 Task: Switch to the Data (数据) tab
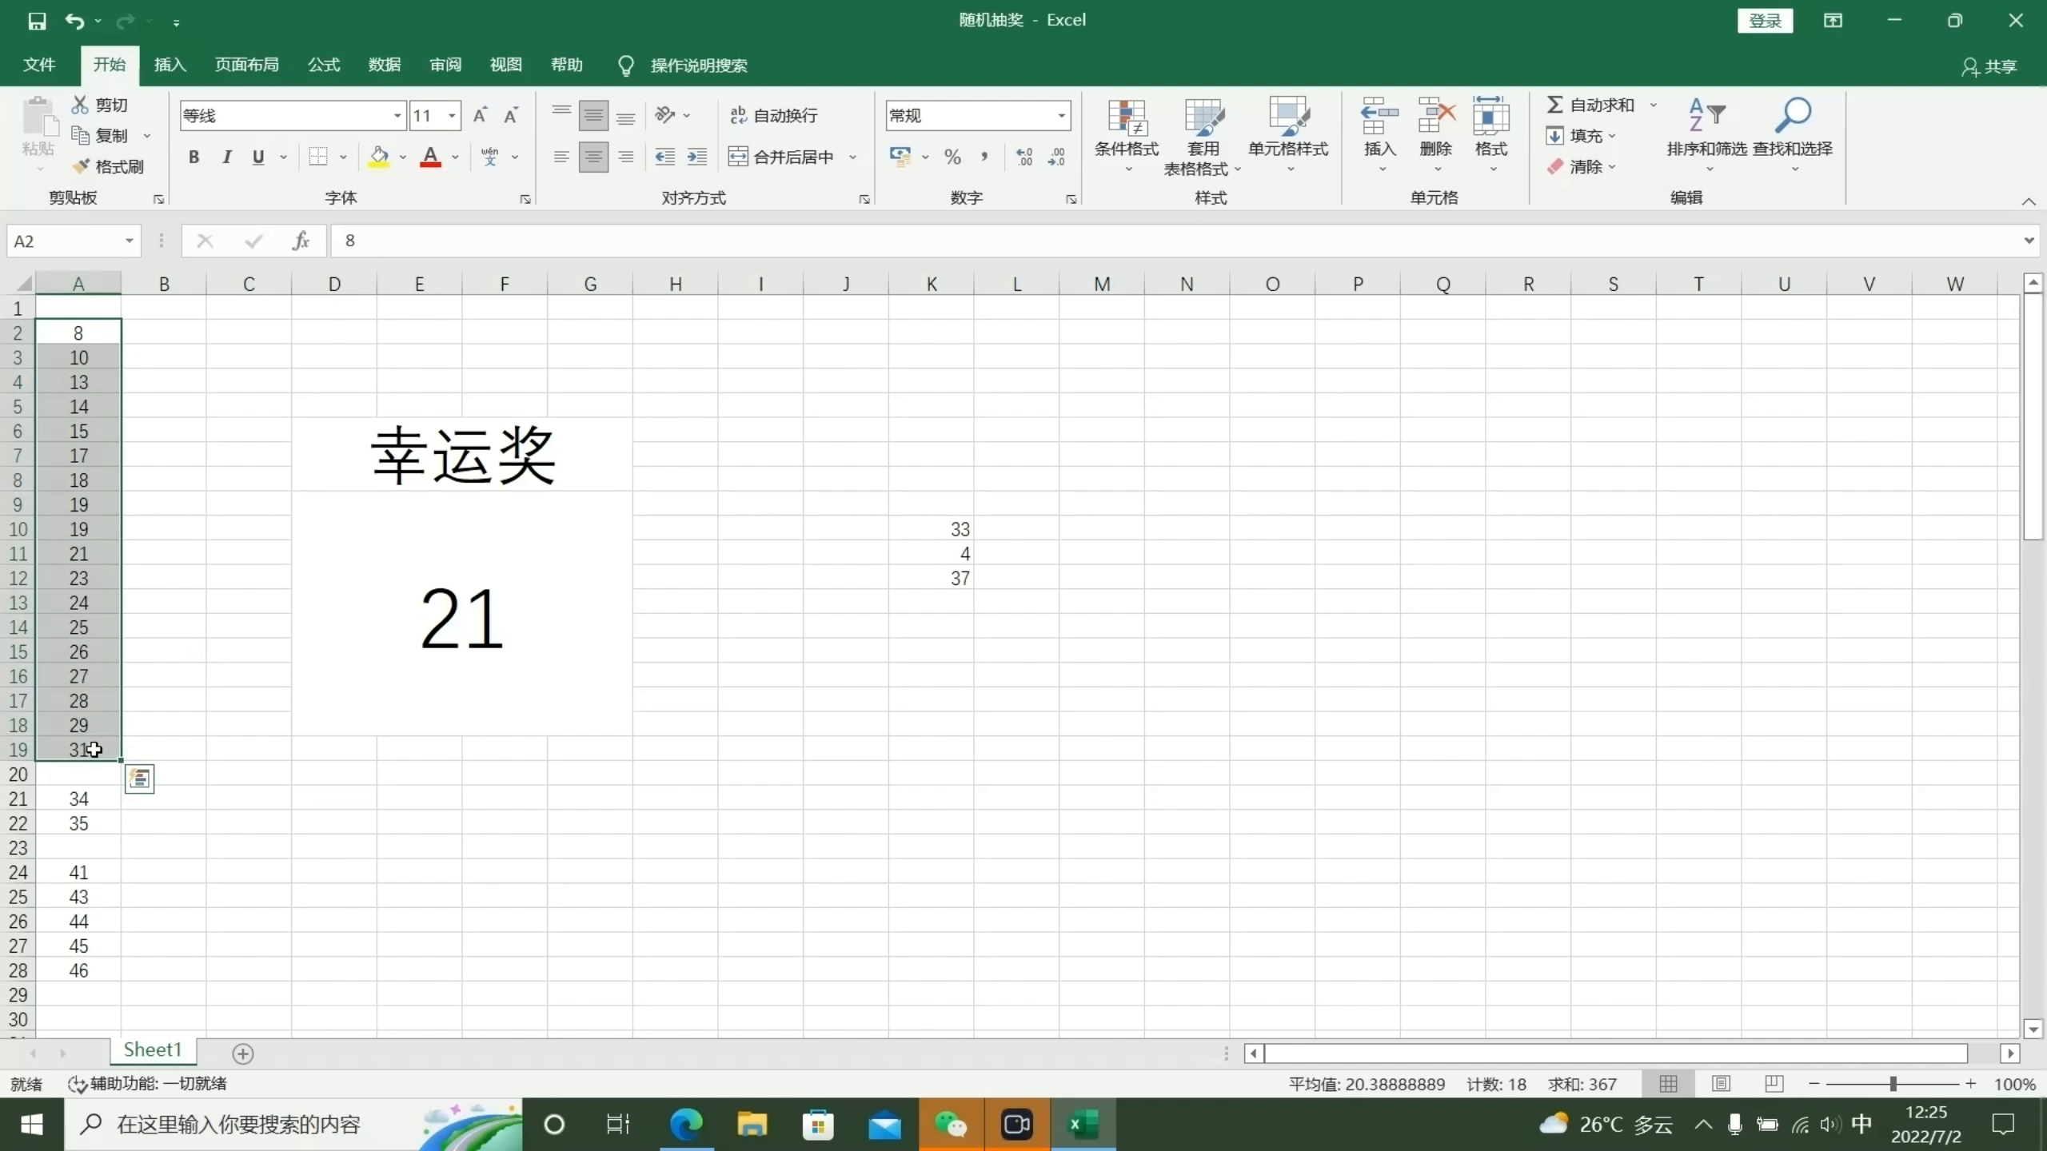pos(385,65)
